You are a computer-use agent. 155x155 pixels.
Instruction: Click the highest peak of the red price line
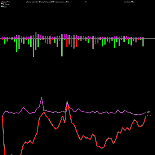pyautogui.click(x=67, y=102)
